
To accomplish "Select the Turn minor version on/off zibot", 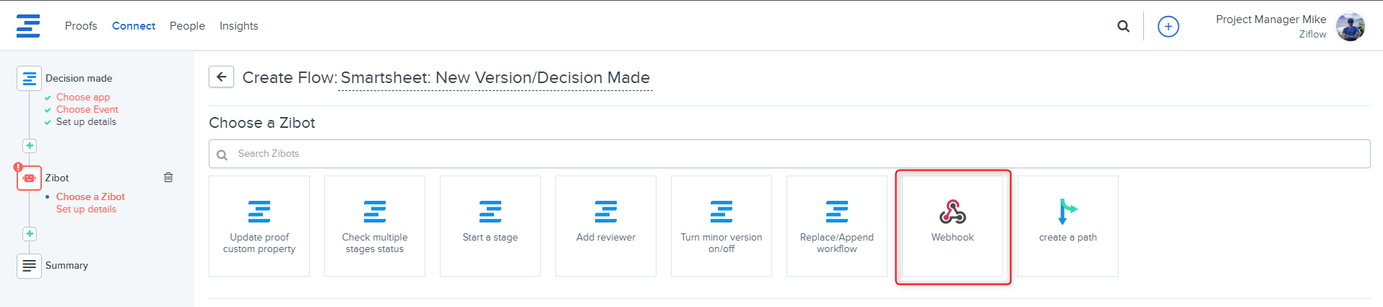I will click(721, 226).
